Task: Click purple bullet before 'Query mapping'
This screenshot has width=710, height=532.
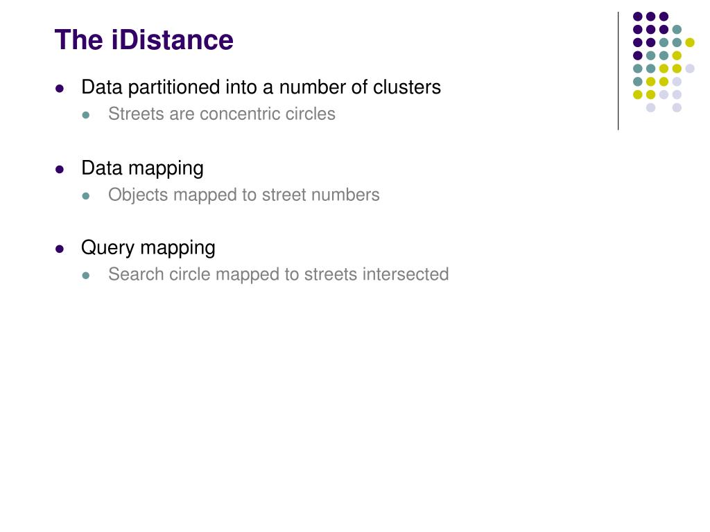Action: (60, 249)
